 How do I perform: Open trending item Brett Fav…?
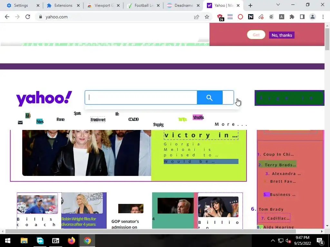click(283, 181)
